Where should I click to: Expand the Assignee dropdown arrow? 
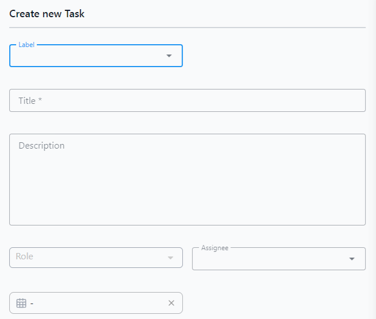click(352, 259)
